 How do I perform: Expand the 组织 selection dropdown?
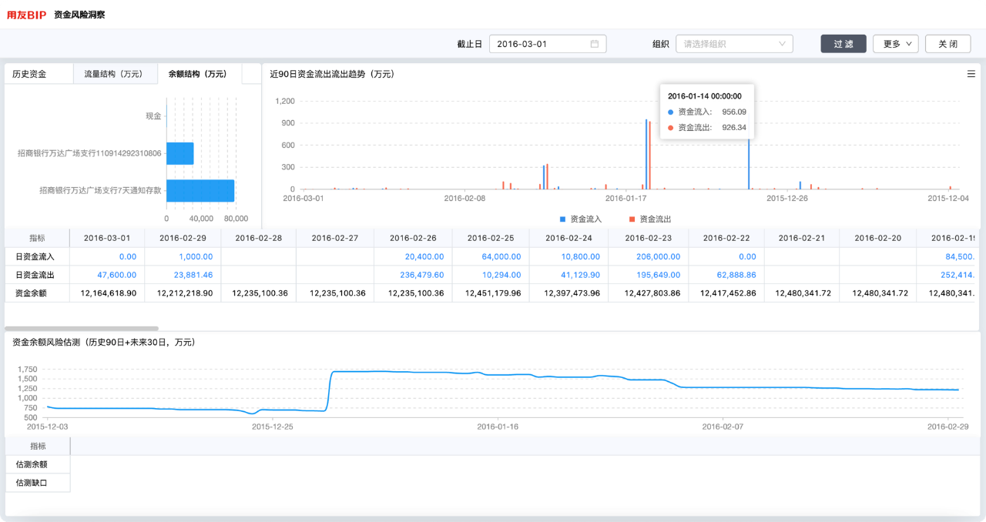point(734,44)
